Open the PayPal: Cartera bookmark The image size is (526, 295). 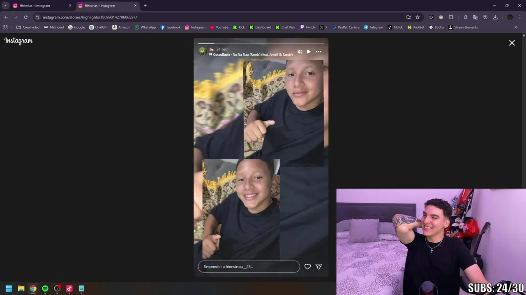(346, 27)
